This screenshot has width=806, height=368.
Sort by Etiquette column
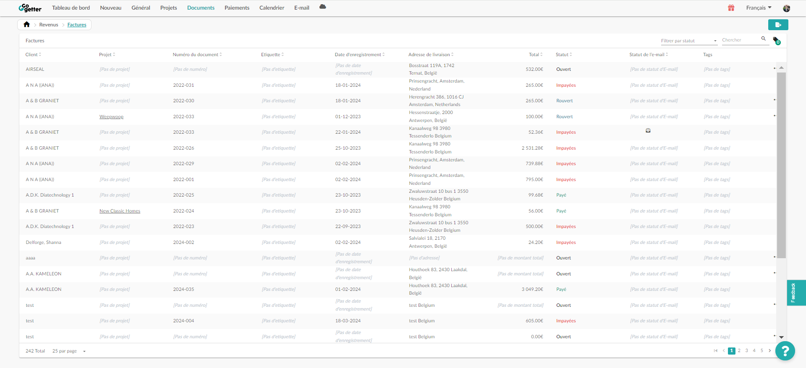coord(272,54)
